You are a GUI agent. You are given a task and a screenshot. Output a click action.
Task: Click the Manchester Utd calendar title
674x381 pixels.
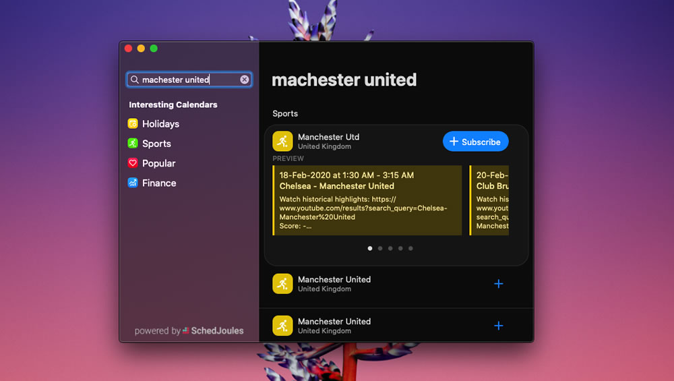click(328, 137)
